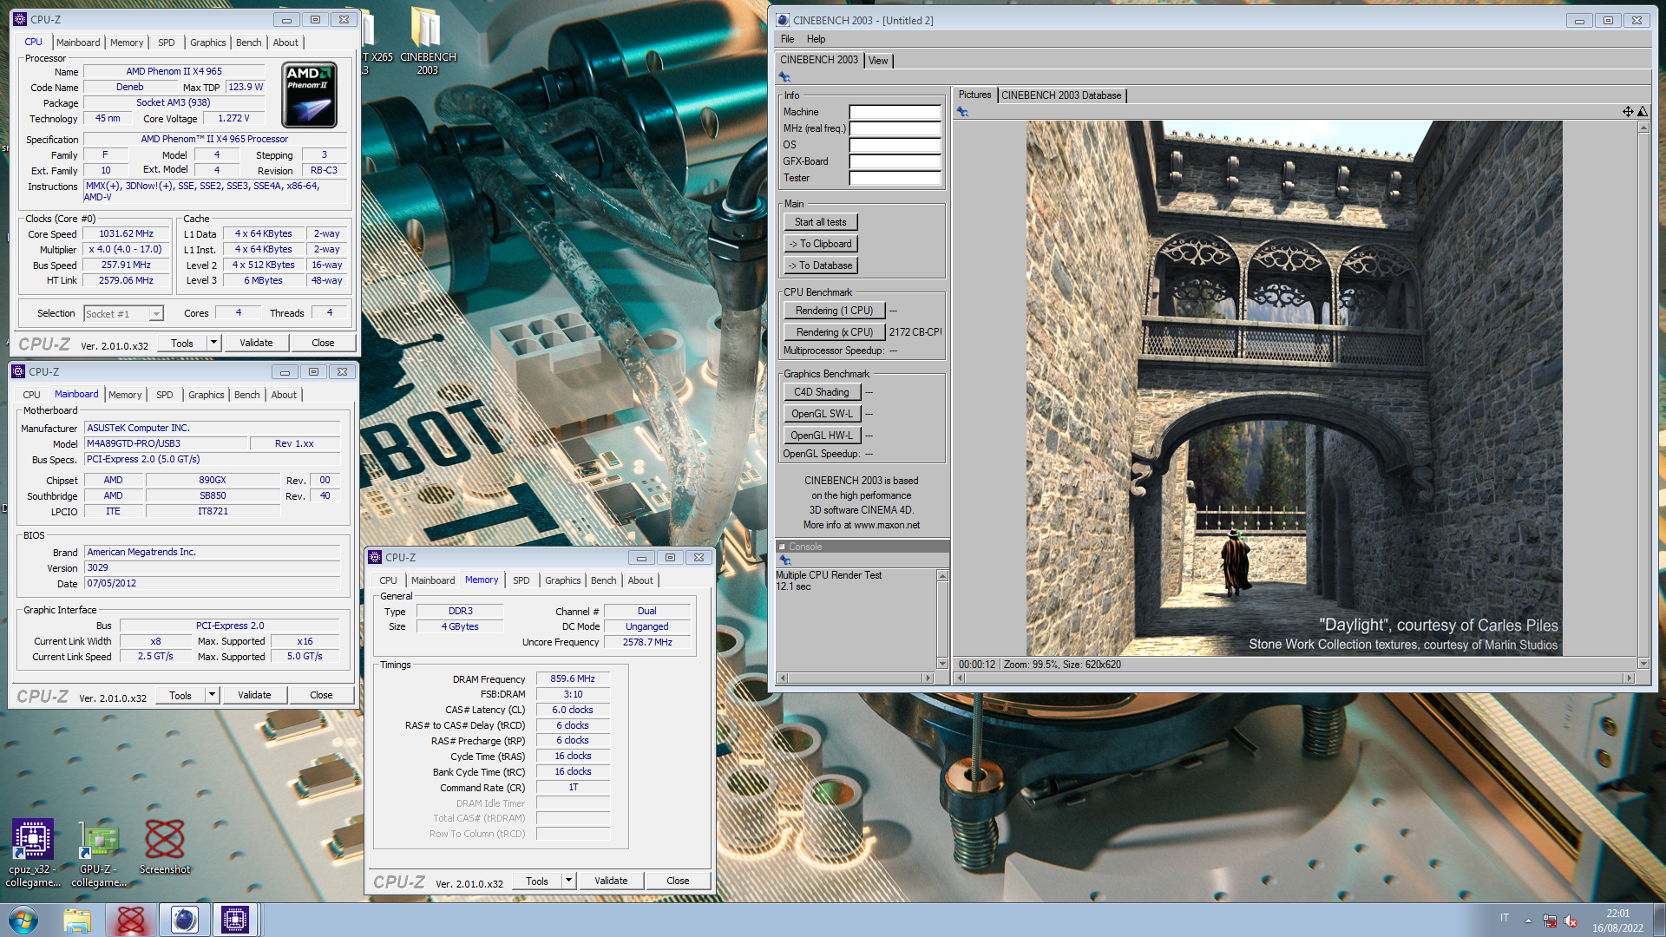Click the network icon in system tray
Viewport: 1666px width, 937px height.
(x=1550, y=921)
